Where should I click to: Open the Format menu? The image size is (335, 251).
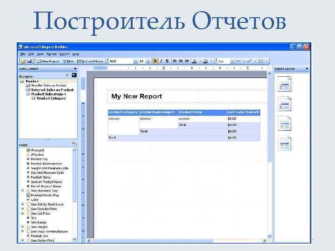tap(52, 54)
